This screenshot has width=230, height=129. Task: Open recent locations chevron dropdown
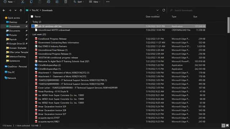click(x=15, y=10)
